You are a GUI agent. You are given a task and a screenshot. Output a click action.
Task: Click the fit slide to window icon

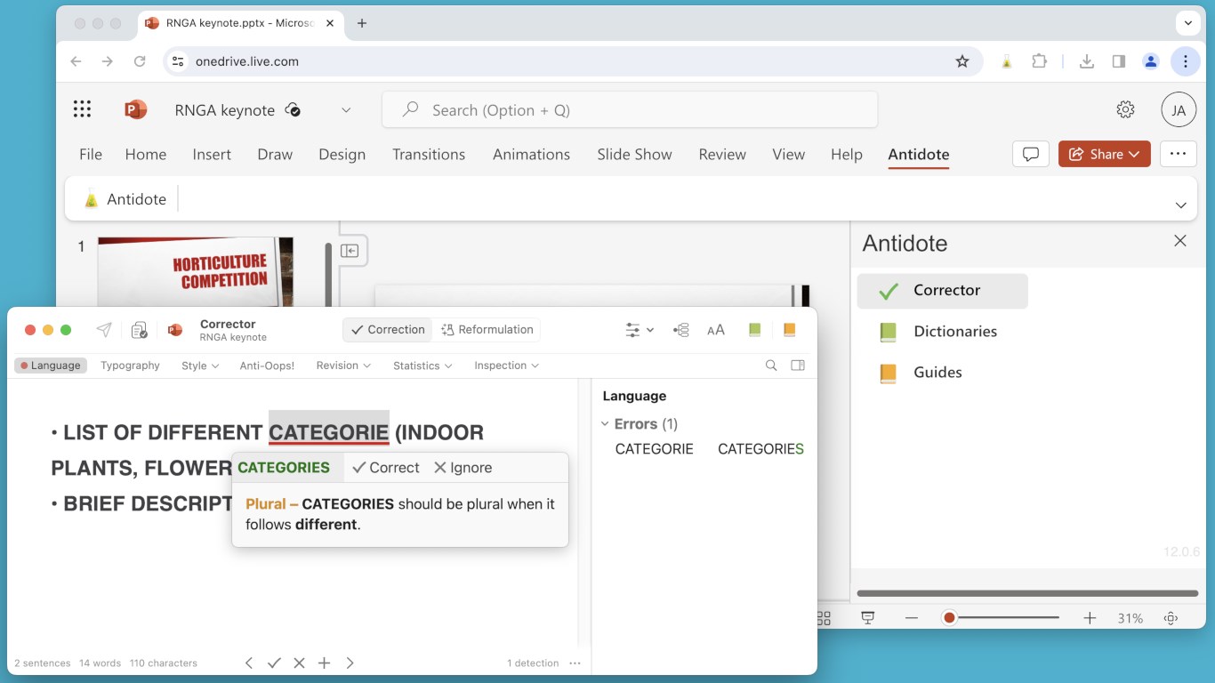tap(1171, 618)
